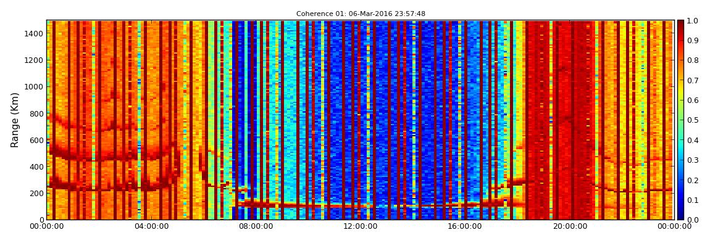
Task: Click the colorbar 0.0 tick label
Action: click(x=693, y=220)
